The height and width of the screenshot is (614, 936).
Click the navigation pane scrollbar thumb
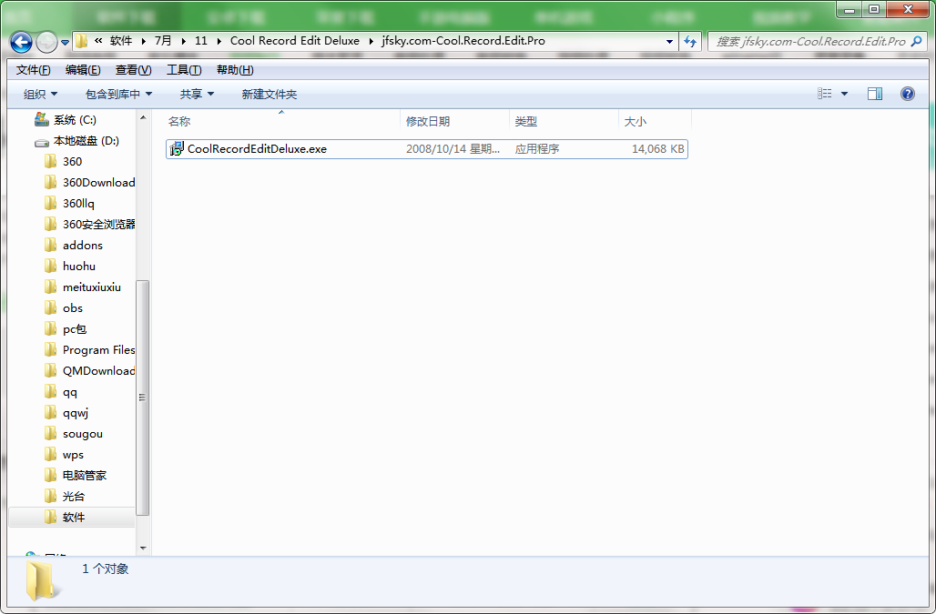(x=142, y=398)
